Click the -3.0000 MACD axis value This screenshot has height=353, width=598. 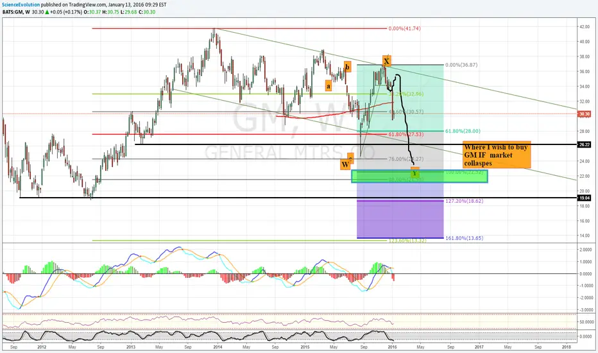click(x=585, y=310)
